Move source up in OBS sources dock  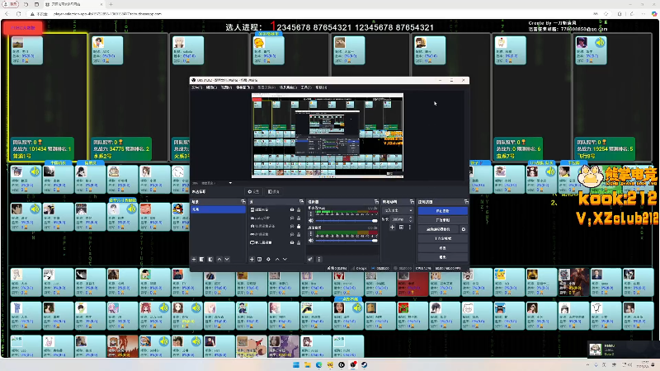pyautogui.click(x=277, y=259)
